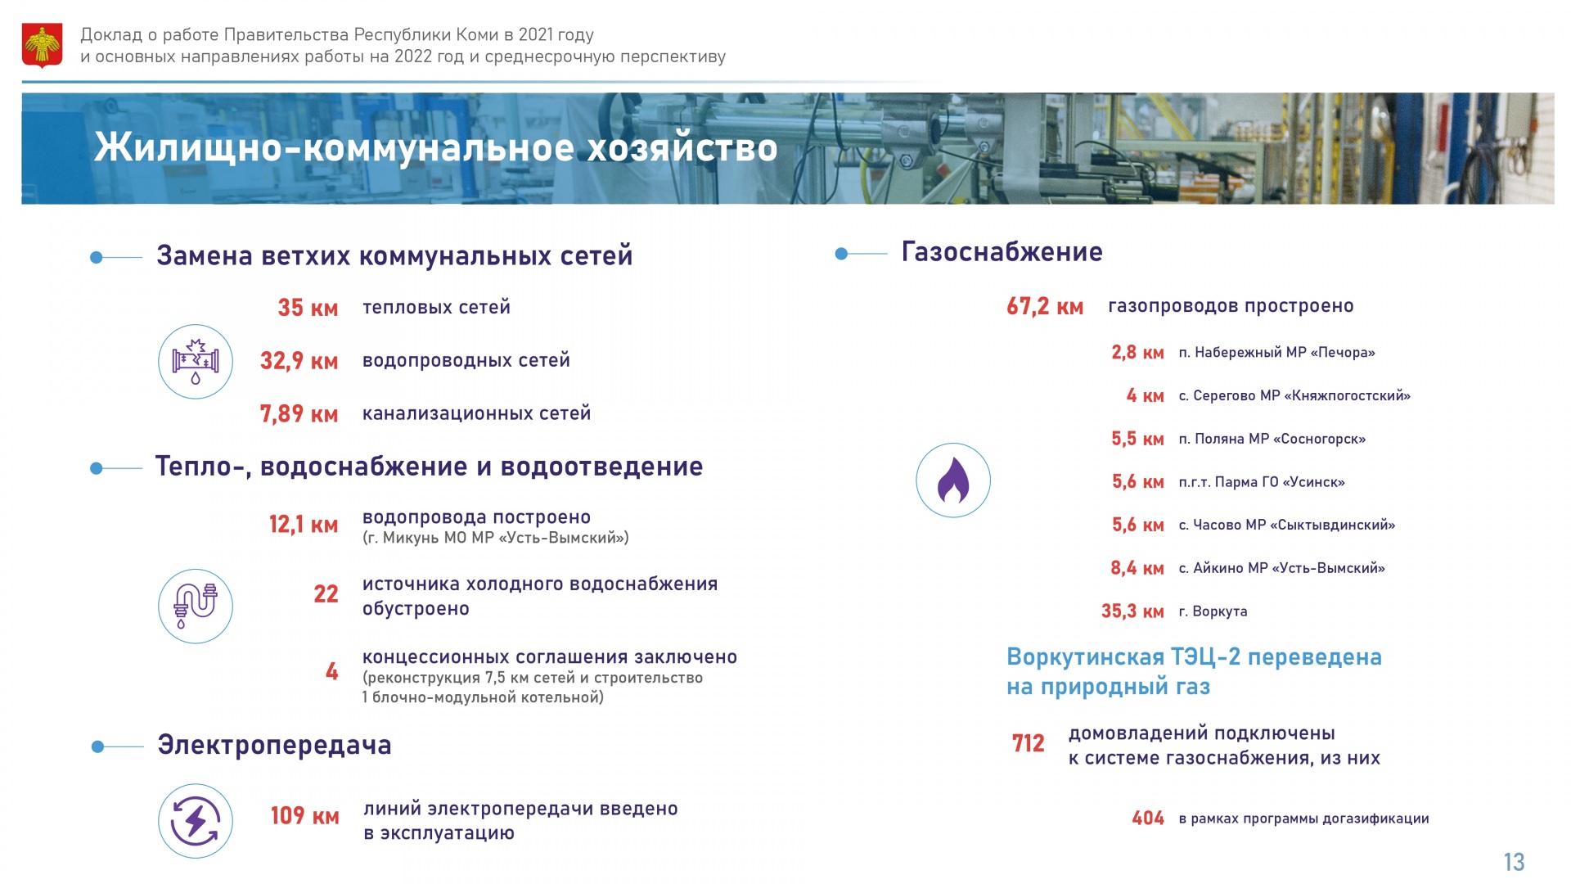1571x884 pixels.
Task: Click the bullet dot beside Электропередача
Action: (x=97, y=746)
